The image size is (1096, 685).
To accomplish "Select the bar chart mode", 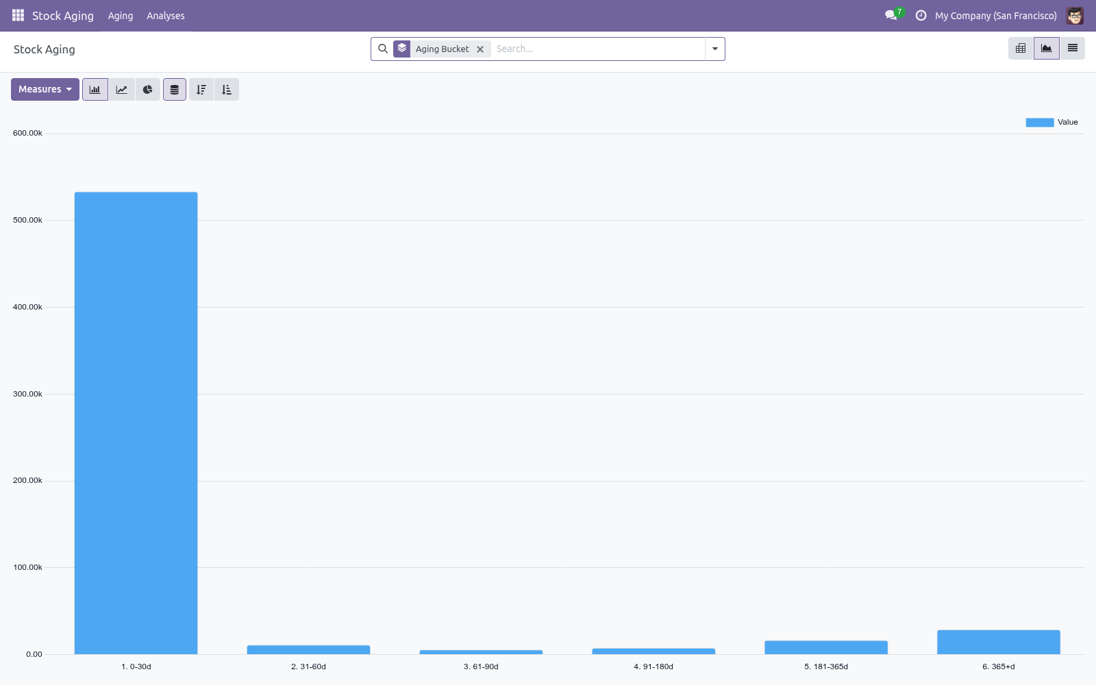I will point(95,89).
